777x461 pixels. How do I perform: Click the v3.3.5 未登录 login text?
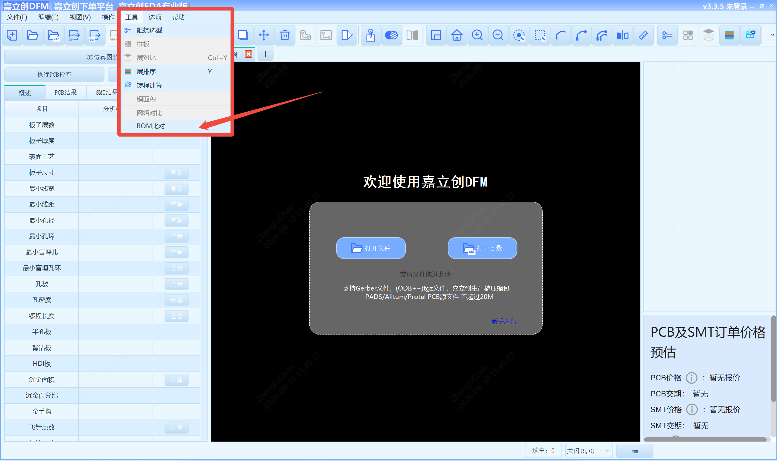point(725,6)
